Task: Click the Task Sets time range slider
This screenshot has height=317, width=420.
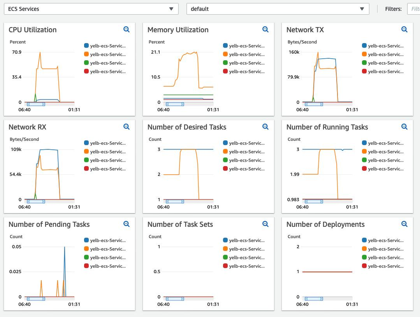Action: point(175,299)
